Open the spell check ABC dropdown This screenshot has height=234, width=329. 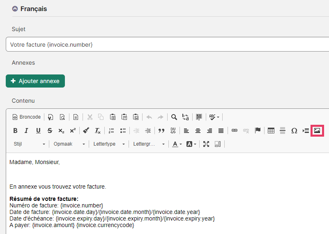click(214, 117)
